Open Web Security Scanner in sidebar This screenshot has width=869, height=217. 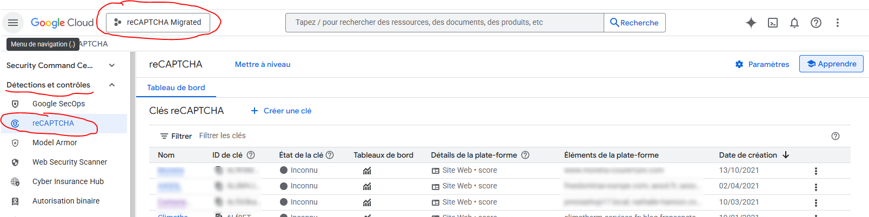click(70, 162)
